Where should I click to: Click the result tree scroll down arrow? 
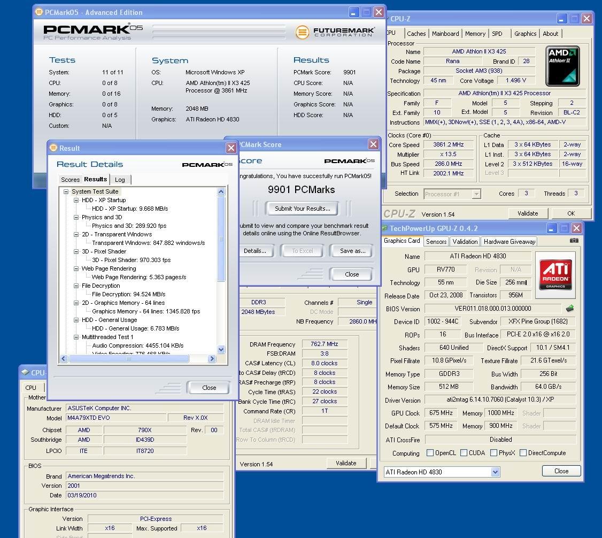[221, 349]
